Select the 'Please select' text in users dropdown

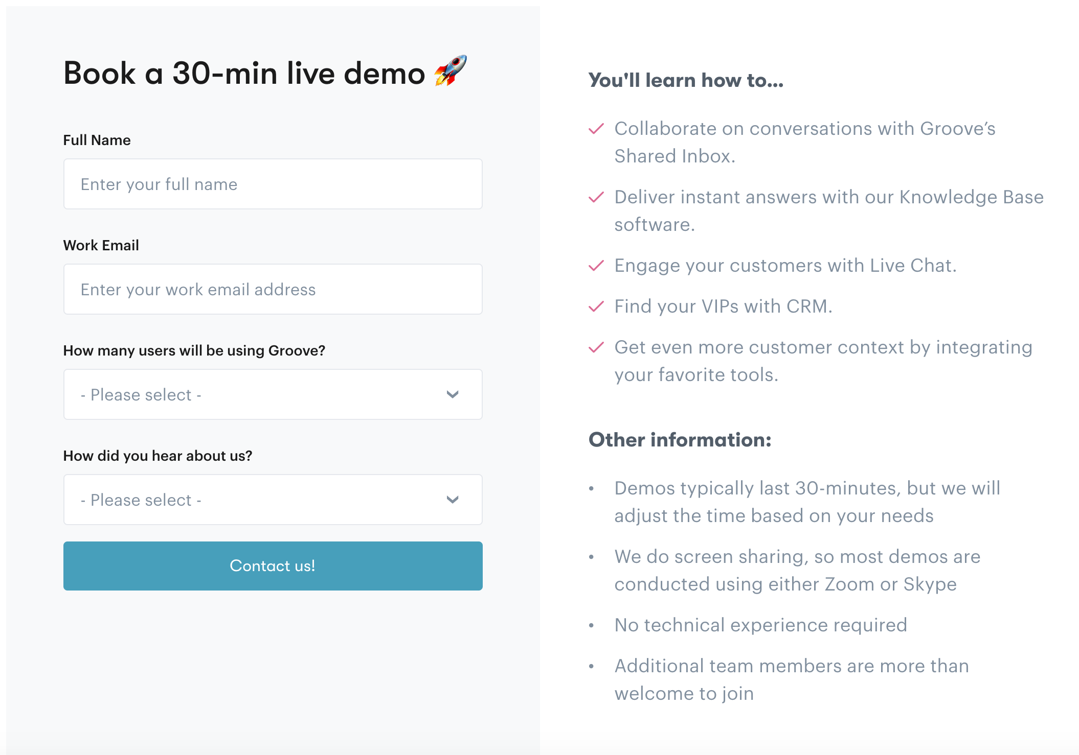[x=141, y=394]
